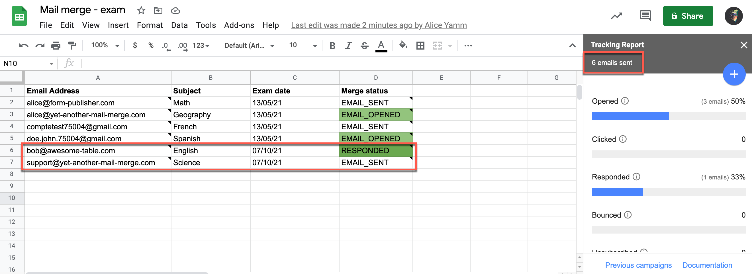The width and height of the screenshot is (752, 274).
Task: Click the green Share button
Action: pos(688,16)
